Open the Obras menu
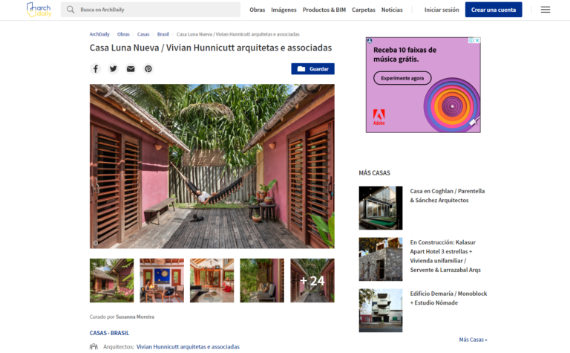Image resolution: width=570 pixels, height=353 pixels. [257, 10]
